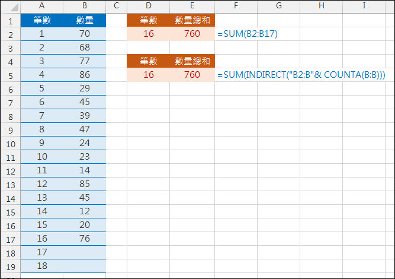This screenshot has height=279, width=395.
Task: Click cell B3 with value 68
Action: tap(85, 47)
